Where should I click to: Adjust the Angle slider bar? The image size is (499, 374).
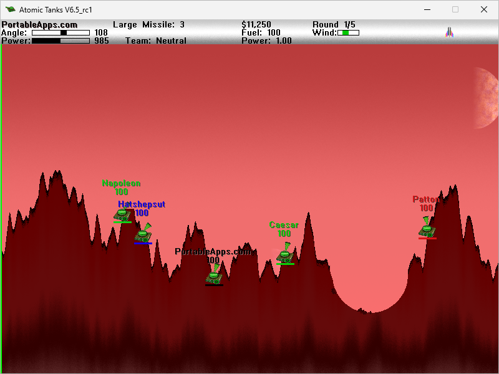61,32
